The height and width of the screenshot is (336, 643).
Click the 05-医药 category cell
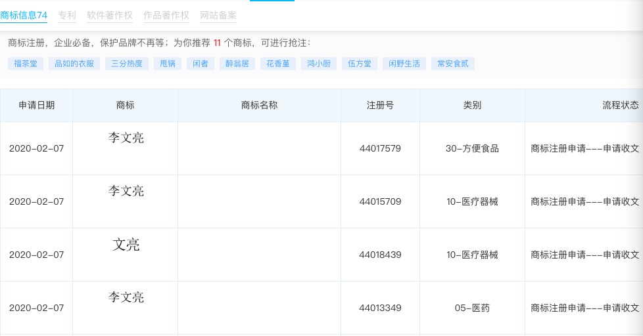(472, 308)
